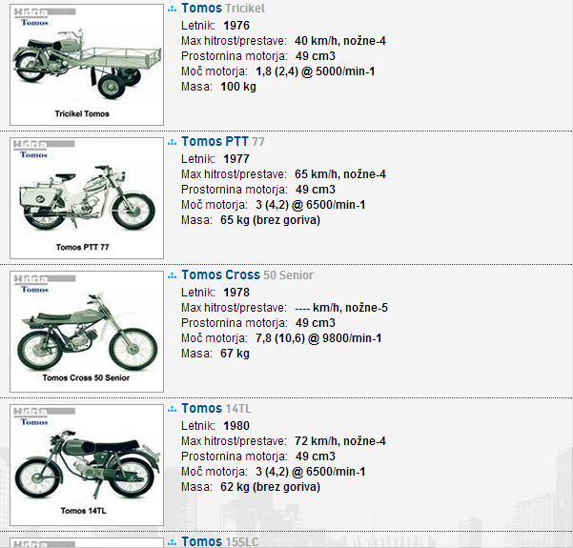This screenshot has width=573, height=548.
Task: Click the bullet icon beside Tomos 15SLC
Action: [x=173, y=542]
